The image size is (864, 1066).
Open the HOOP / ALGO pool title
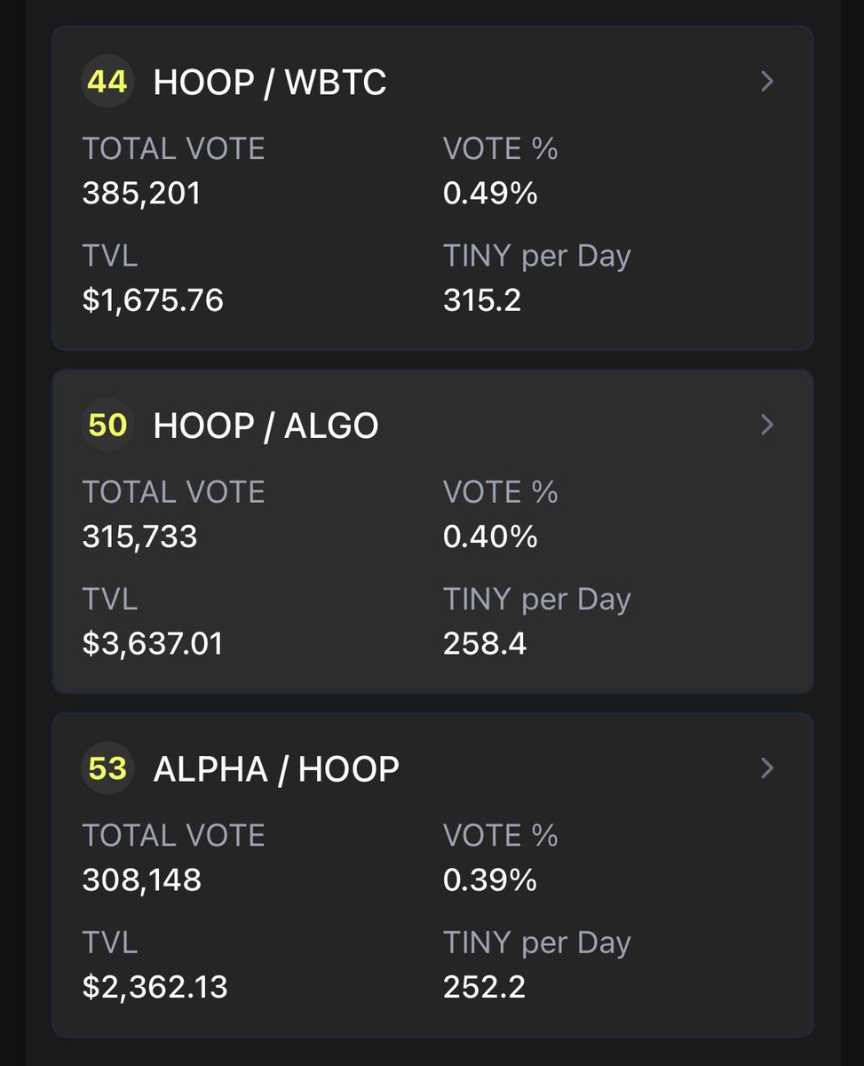point(266,426)
